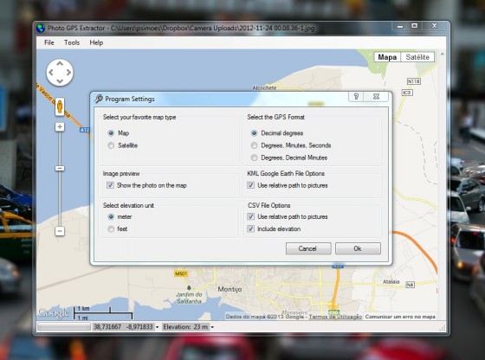Toggle Include elevation checkbox

coord(250,228)
